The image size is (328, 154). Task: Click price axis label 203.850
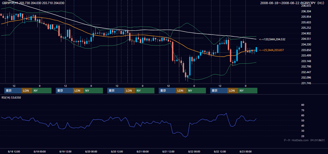306,50
